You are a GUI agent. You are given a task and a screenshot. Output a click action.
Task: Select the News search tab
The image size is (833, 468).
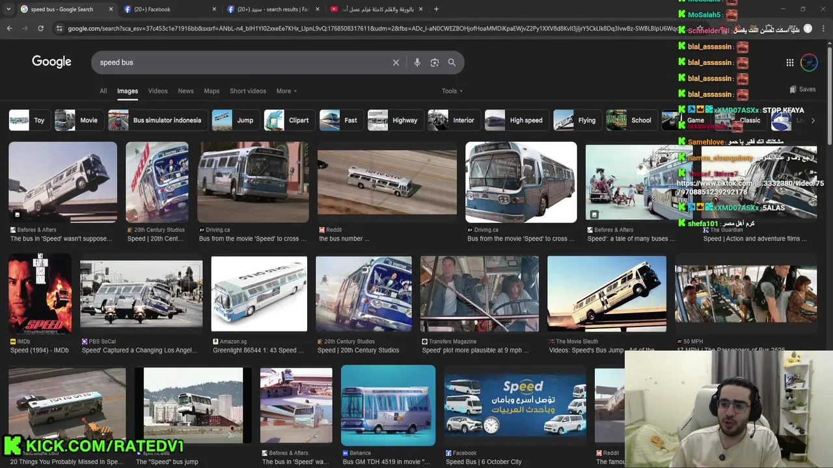tap(185, 91)
